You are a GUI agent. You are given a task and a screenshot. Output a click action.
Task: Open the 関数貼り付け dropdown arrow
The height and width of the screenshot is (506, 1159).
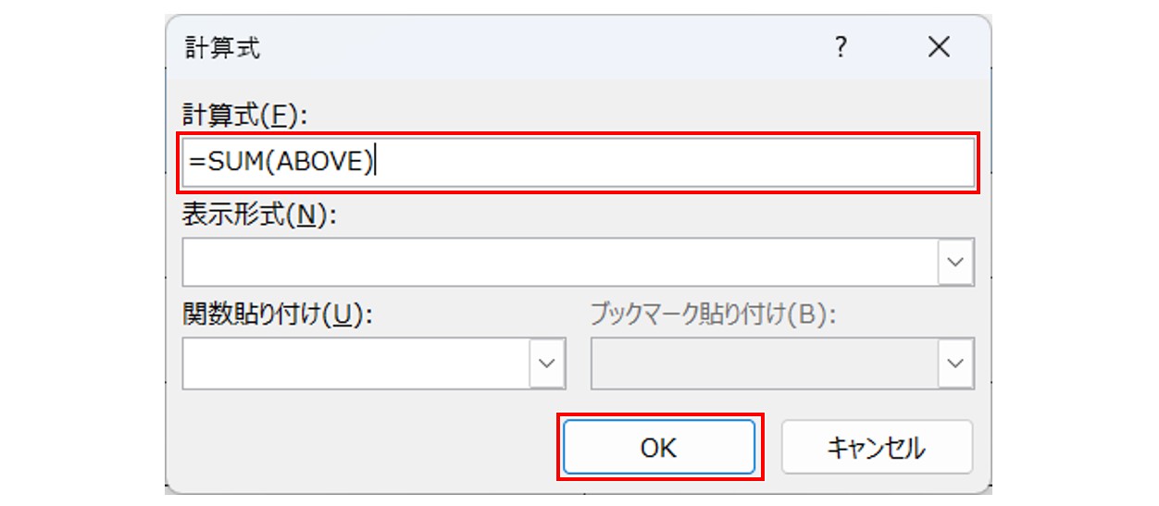click(547, 363)
